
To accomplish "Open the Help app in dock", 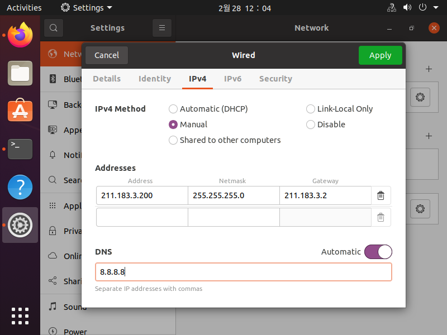I will tap(20, 187).
